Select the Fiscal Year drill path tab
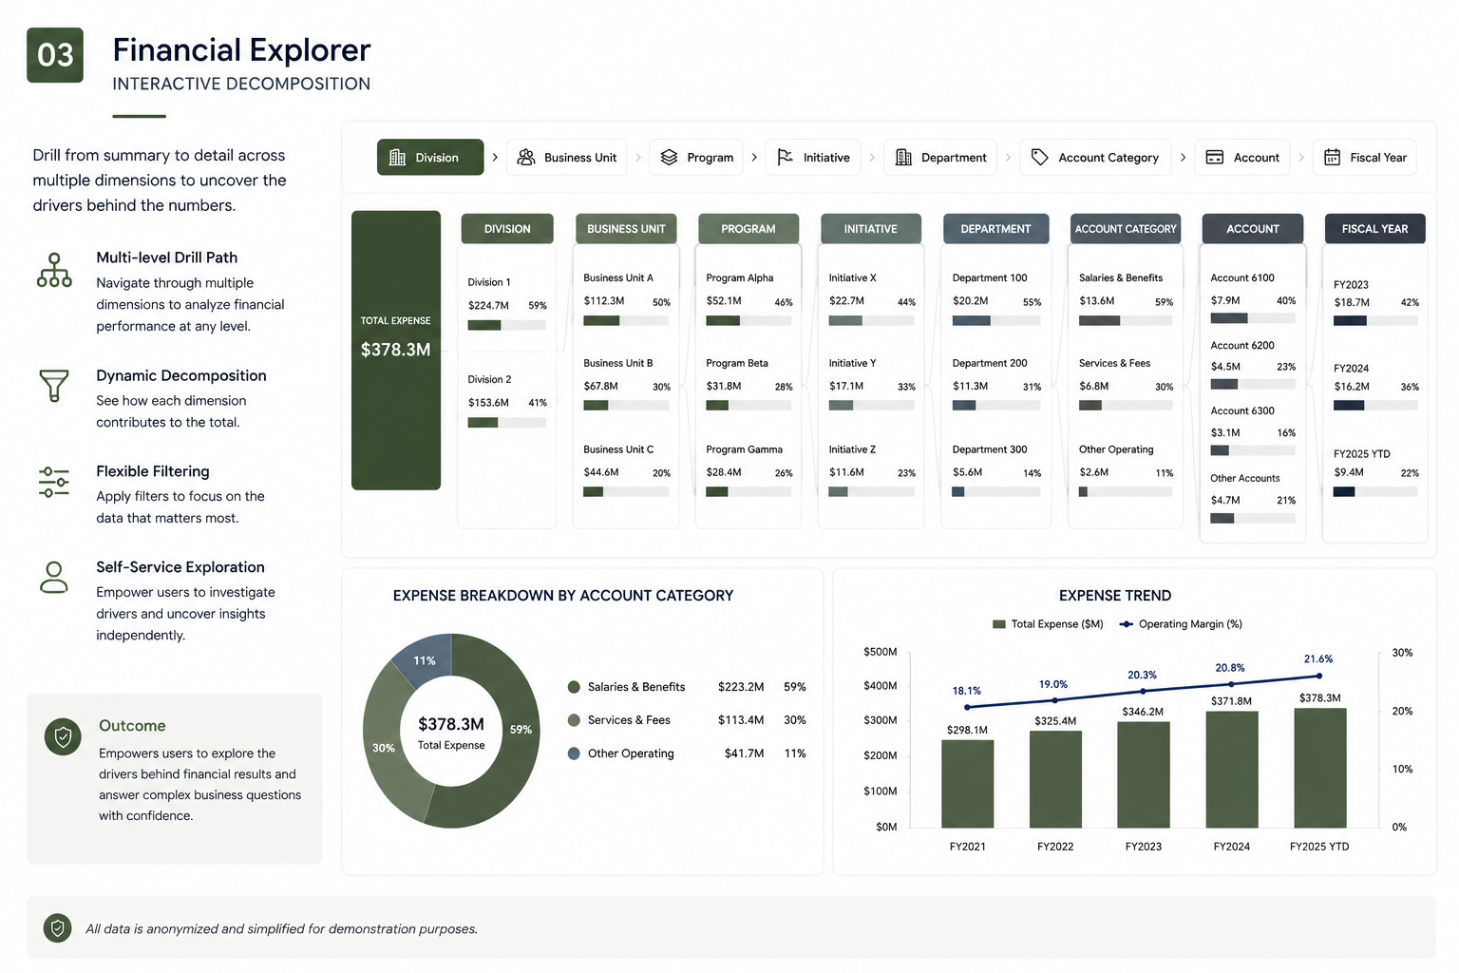Image resolution: width=1459 pixels, height=973 pixels. (x=1365, y=158)
